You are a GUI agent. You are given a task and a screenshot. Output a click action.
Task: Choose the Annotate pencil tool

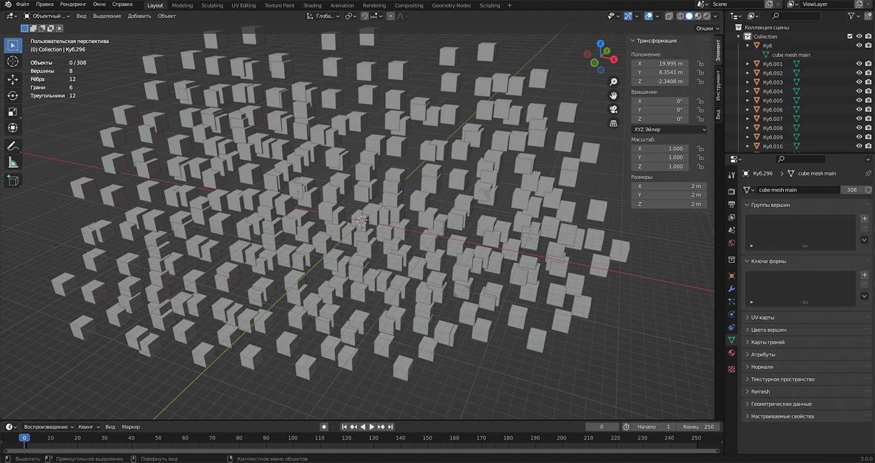[x=13, y=147]
